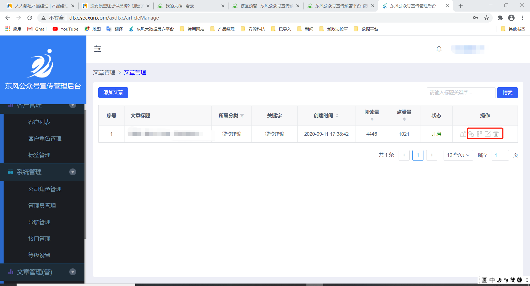
Task: Sort the table by 创建时间
Action: pos(337,116)
